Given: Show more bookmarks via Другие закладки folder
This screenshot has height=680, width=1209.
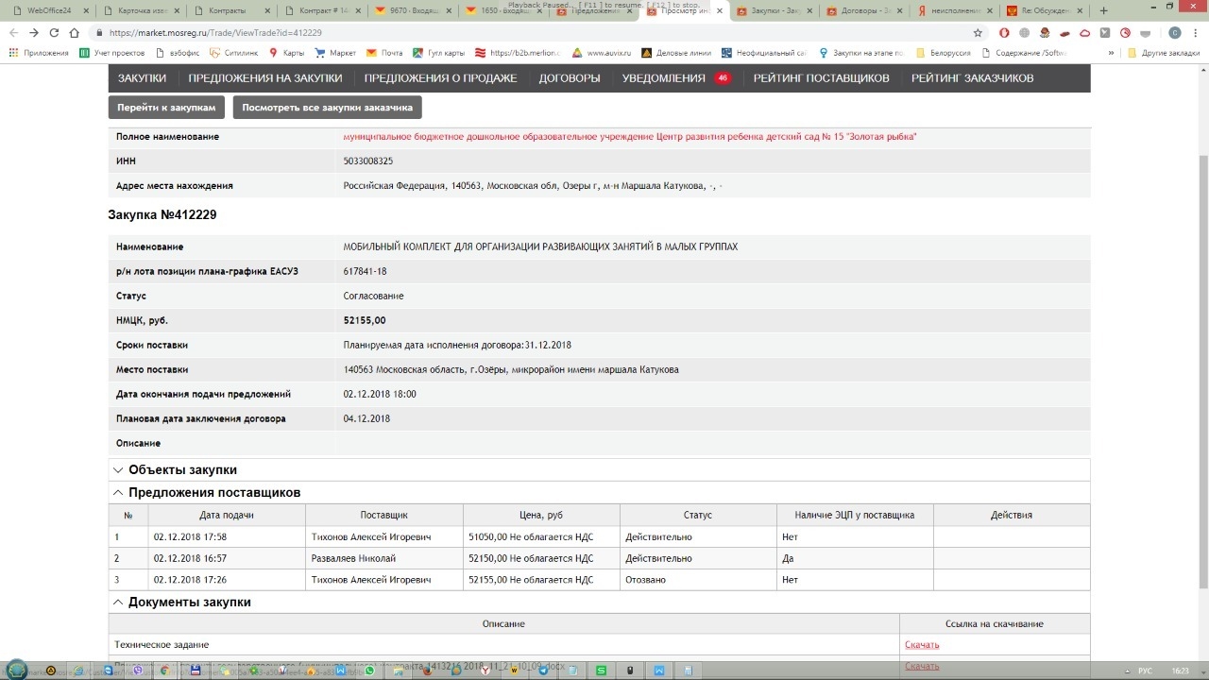Looking at the screenshot, I should point(1163,53).
